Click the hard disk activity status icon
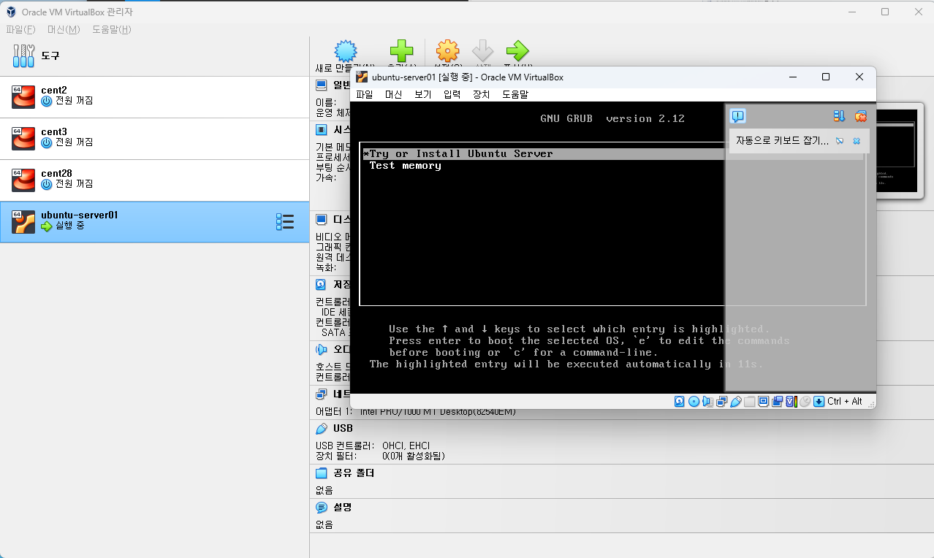 click(680, 402)
